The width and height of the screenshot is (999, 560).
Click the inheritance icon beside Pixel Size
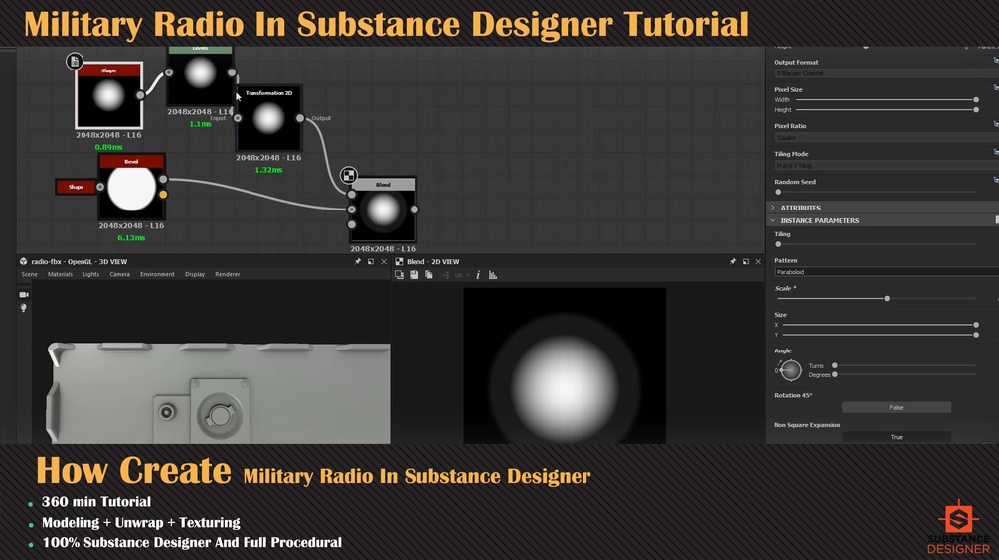[995, 87]
